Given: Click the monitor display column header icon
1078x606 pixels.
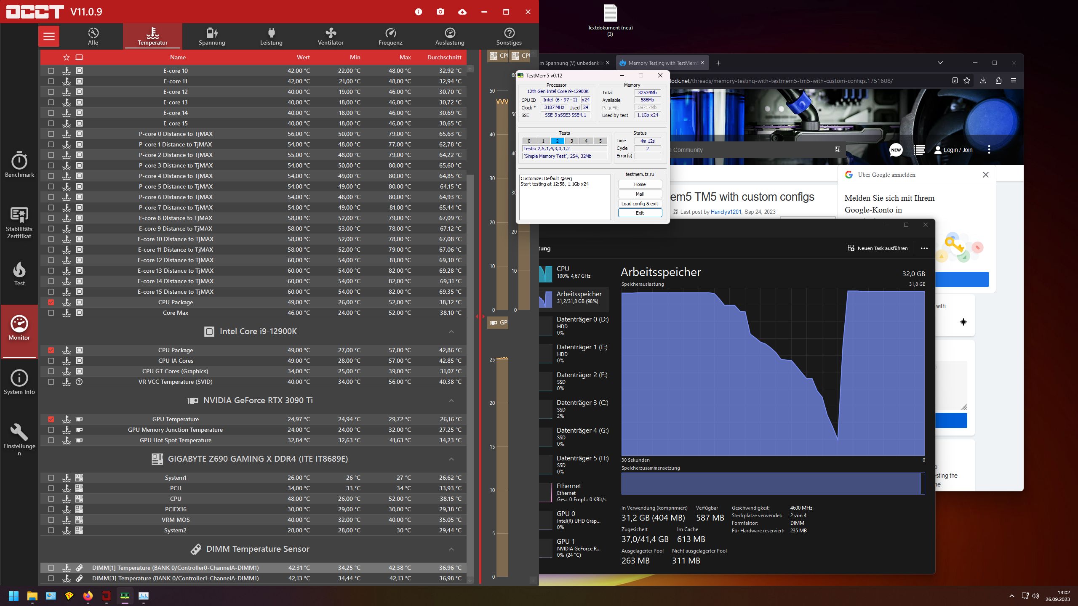Looking at the screenshot, I should [79, 57].
